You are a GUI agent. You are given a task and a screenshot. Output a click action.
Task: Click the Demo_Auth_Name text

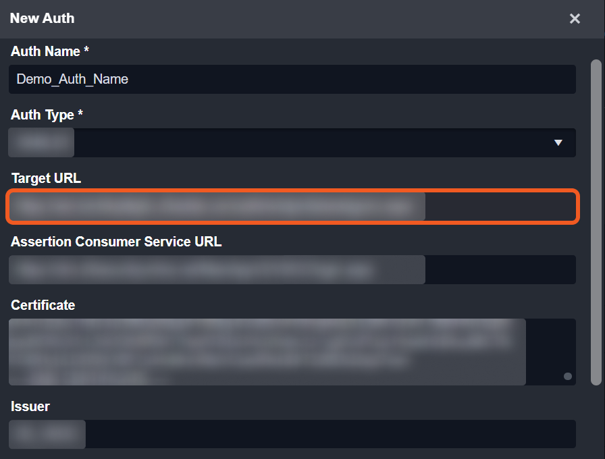[x=72, y=79]
